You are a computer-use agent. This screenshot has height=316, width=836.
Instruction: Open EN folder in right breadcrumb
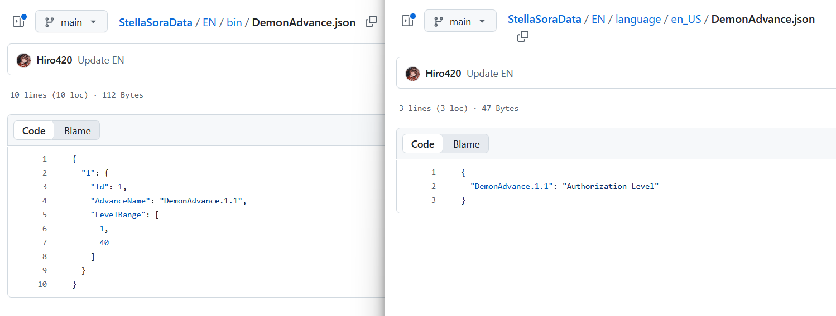tap(598, 20)
